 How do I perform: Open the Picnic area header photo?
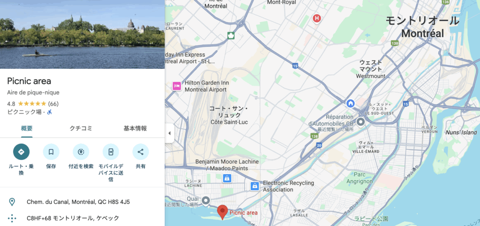(x=82, y=34)
